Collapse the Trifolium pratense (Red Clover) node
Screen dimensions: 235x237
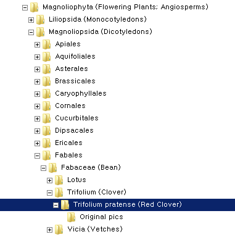click(x=56, y=205)
